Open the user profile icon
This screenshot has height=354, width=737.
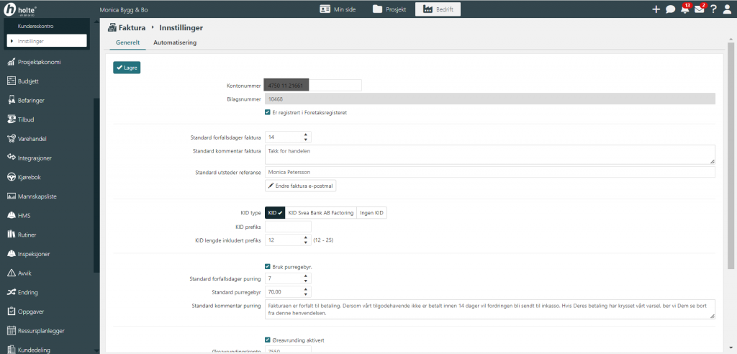click(727, 9)
